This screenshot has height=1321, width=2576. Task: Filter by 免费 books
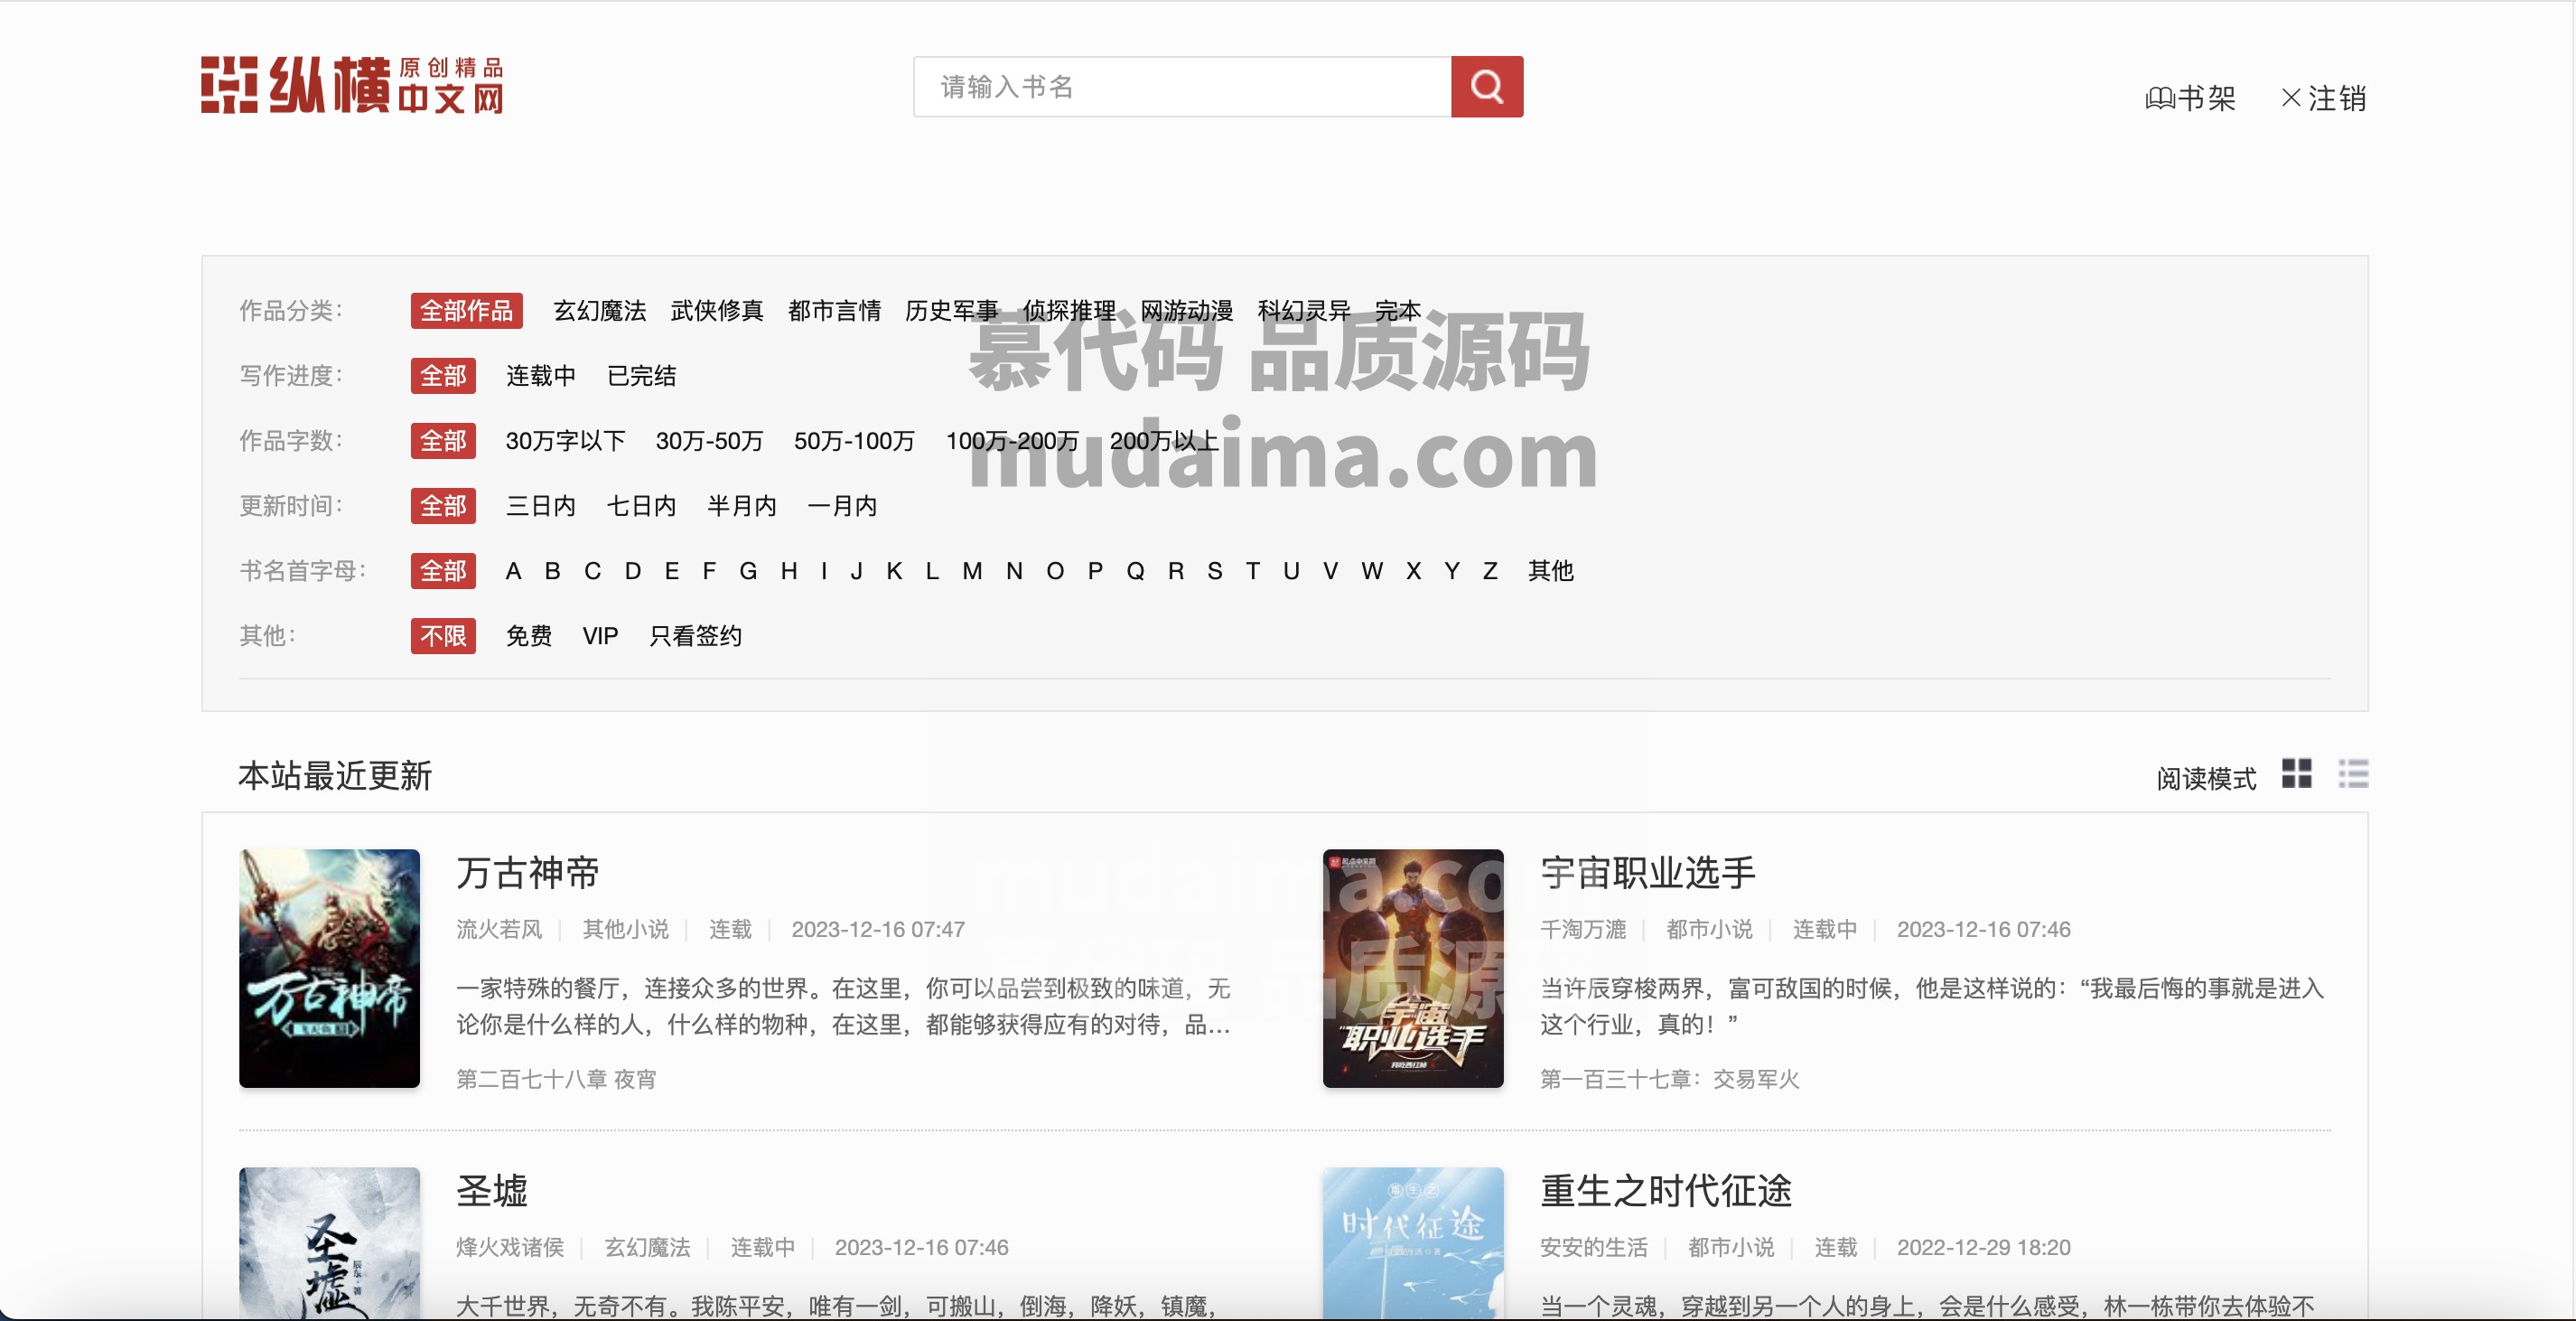coord(529,636)
